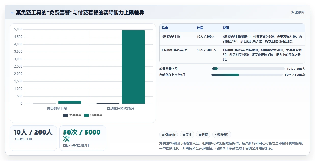Open the 50次 / 5000次 data card
Screen dimensions: 315x161
[x=83, y=138]
